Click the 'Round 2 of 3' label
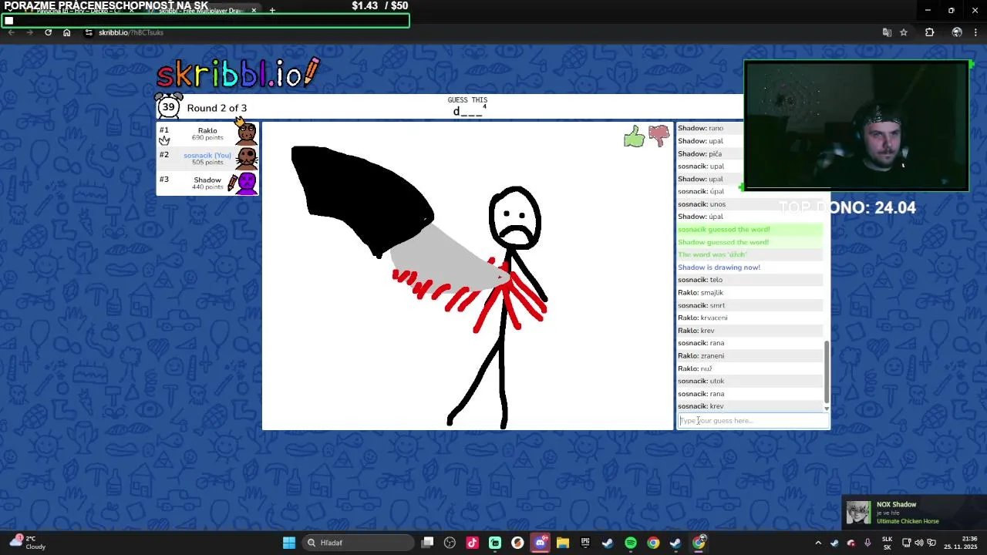This screenshot has width=987, height=555. coord(217,108)
